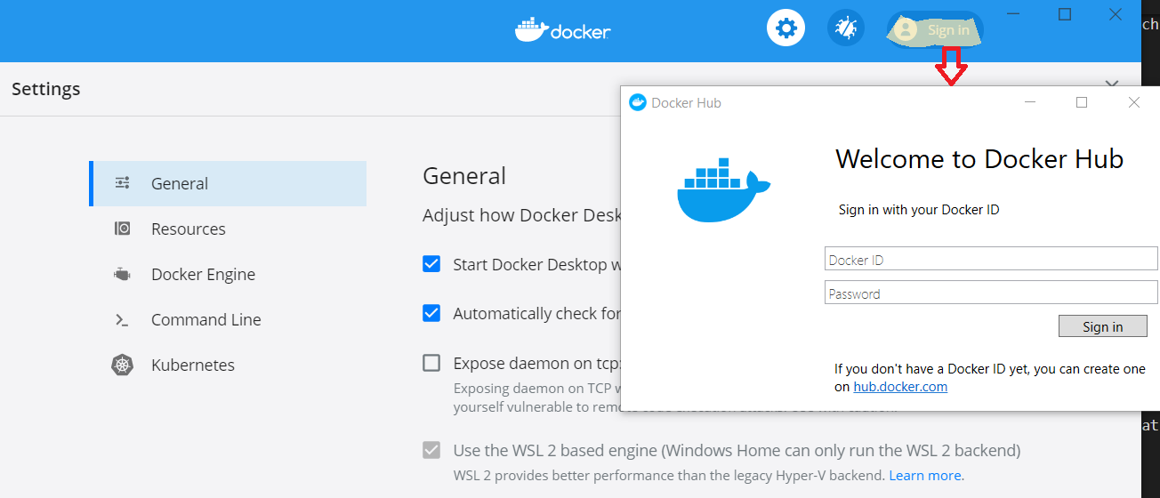Image resolution: width=1160 pixels, height=498 pixels.
Task: Toggle Start Docker Desktop checkbox
Action: click(431, 264)
